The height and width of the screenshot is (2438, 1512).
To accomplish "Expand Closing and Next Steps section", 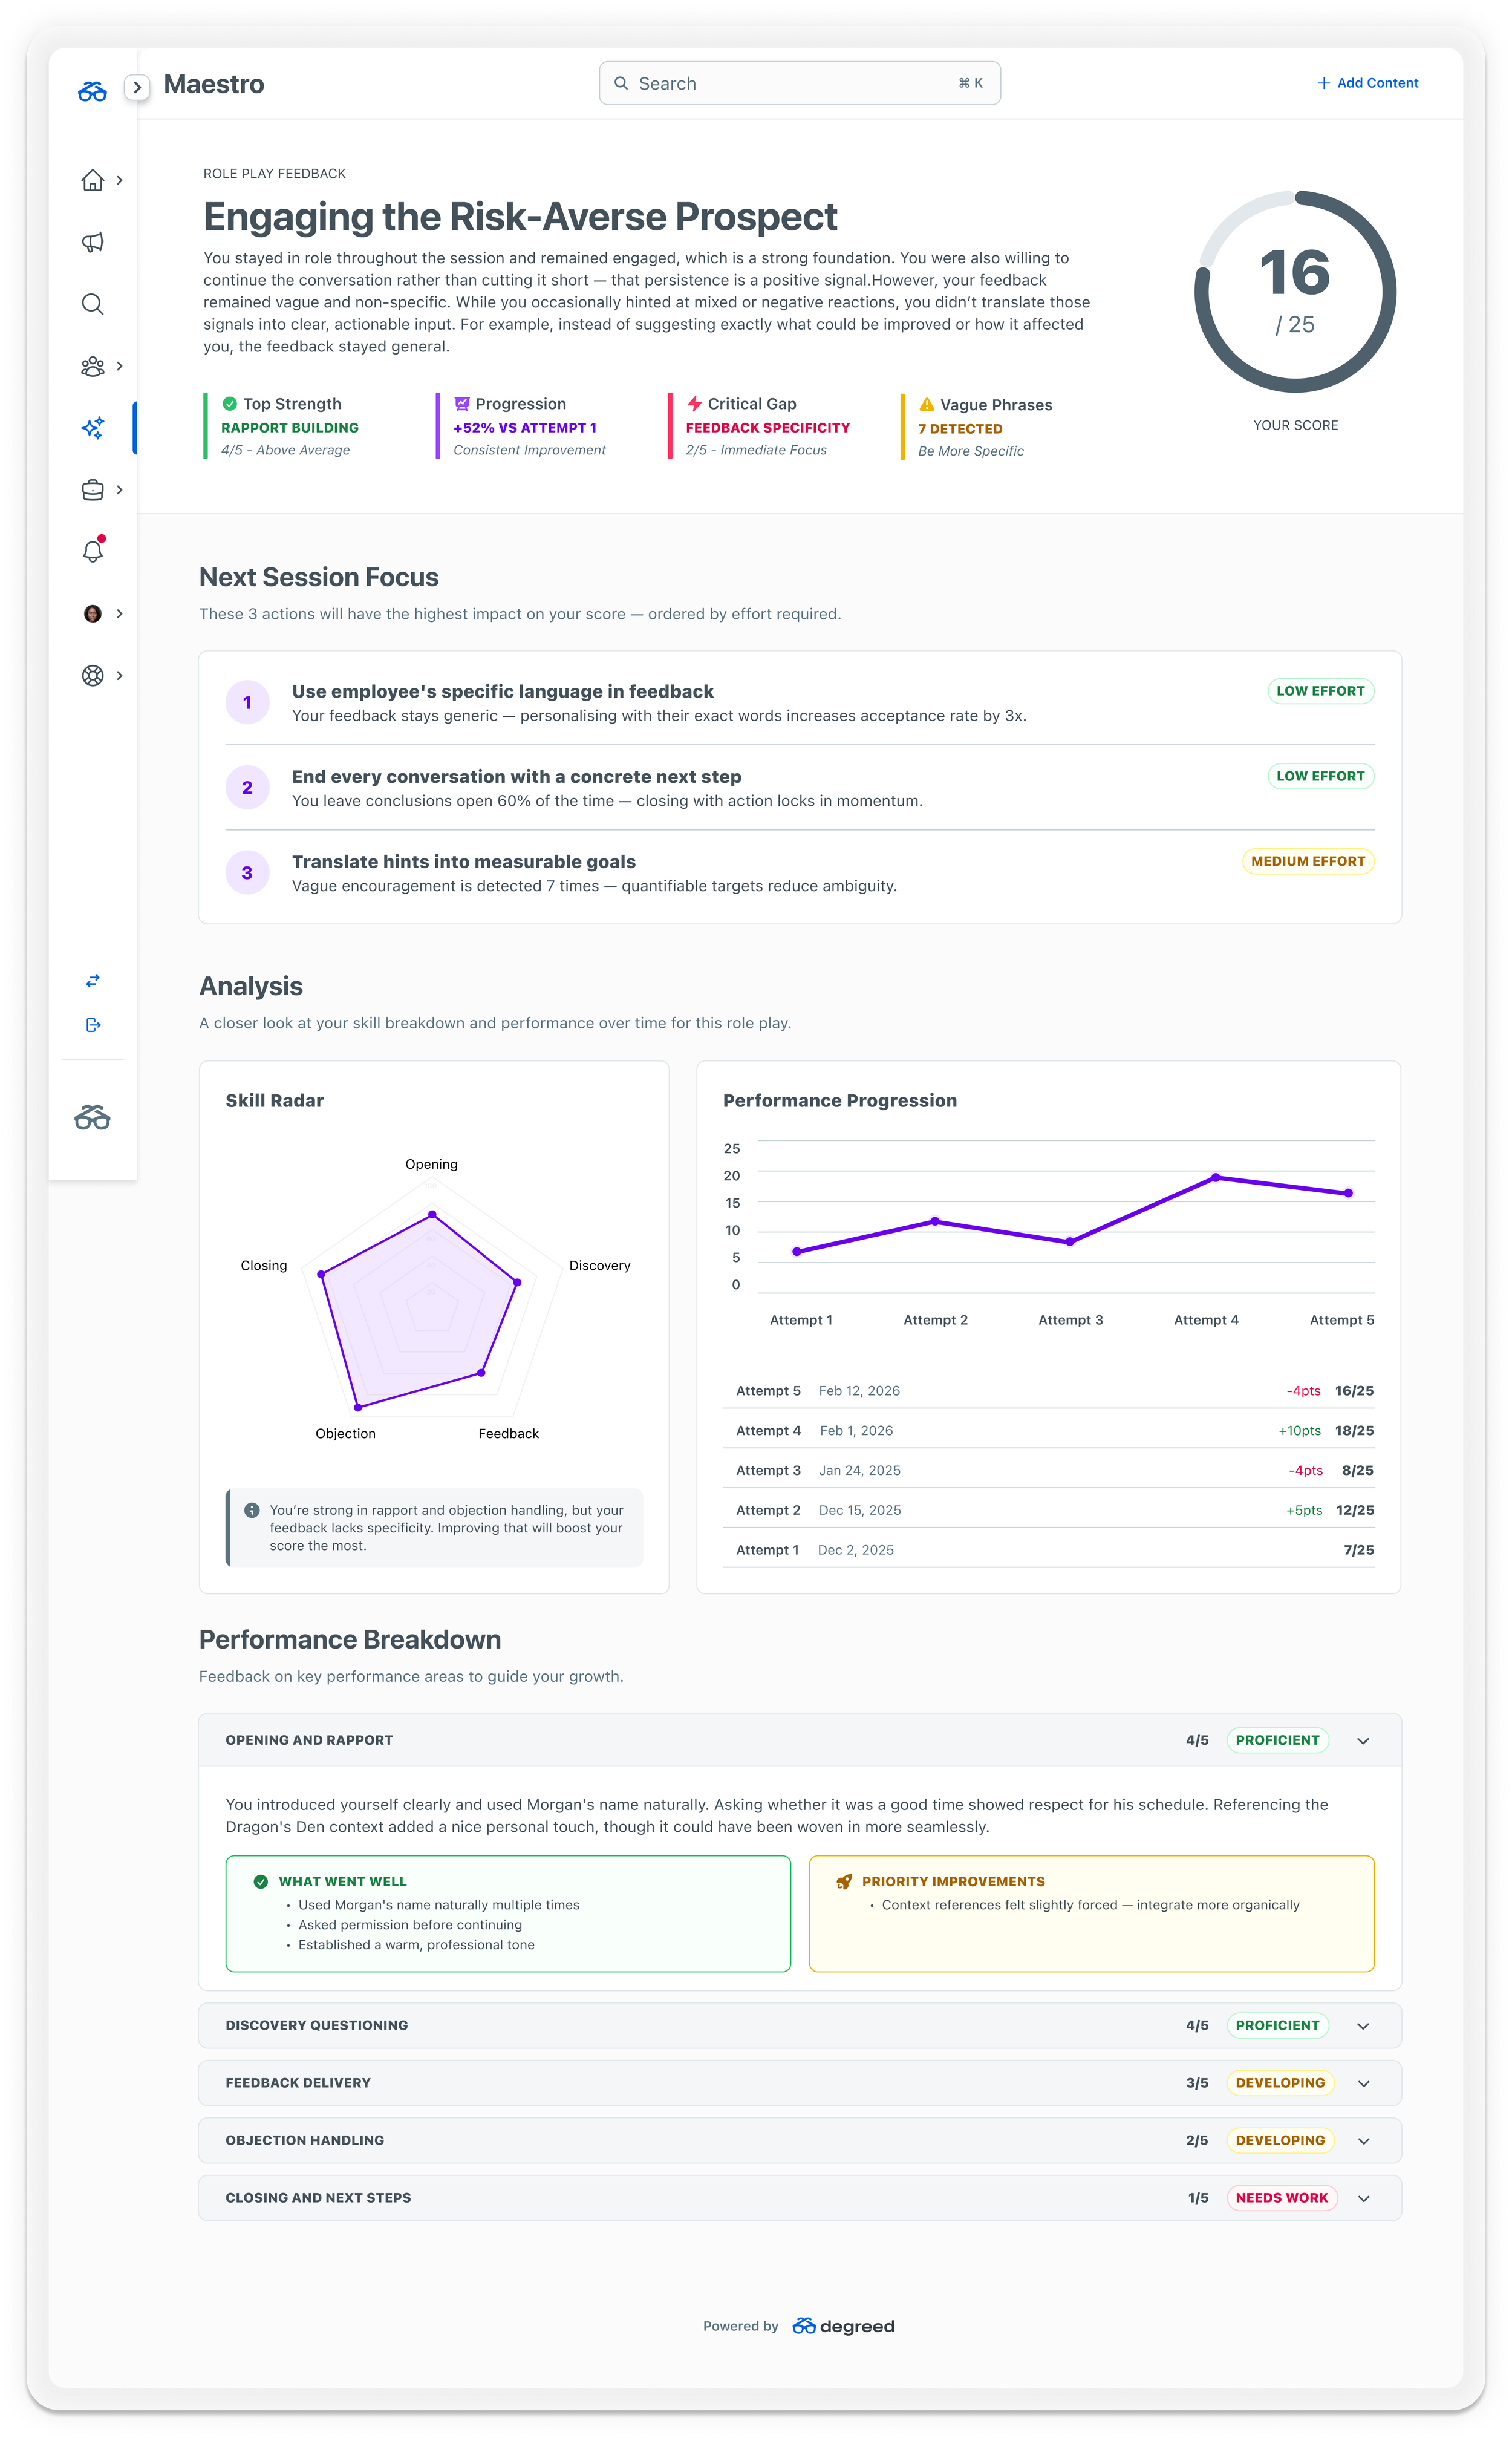I will click(x=1363, y=2198).
